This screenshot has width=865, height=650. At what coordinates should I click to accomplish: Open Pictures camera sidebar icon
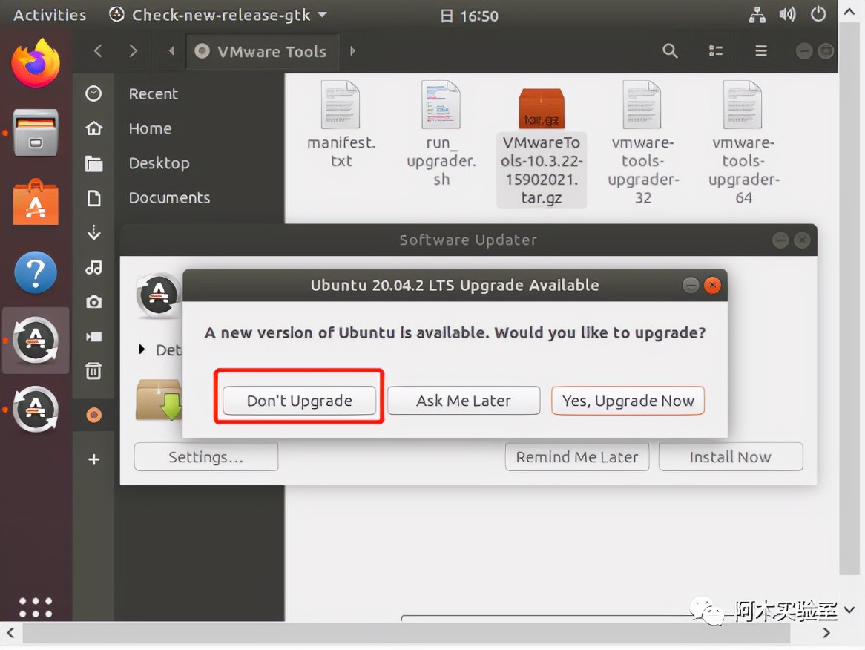(93, 302)
